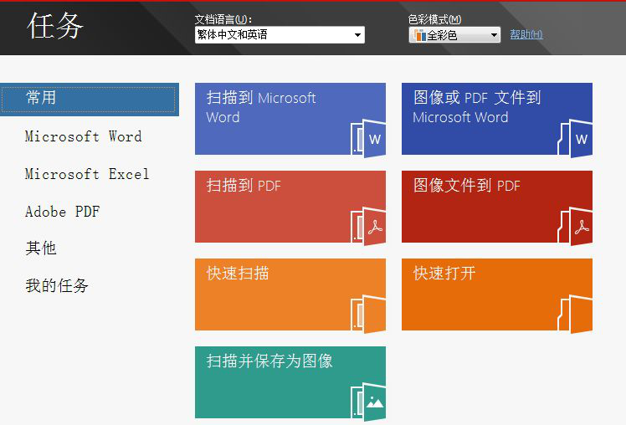Launch the 扫描到 PDF task
This screenshot has height=425, width=626.
pos(290,207)
